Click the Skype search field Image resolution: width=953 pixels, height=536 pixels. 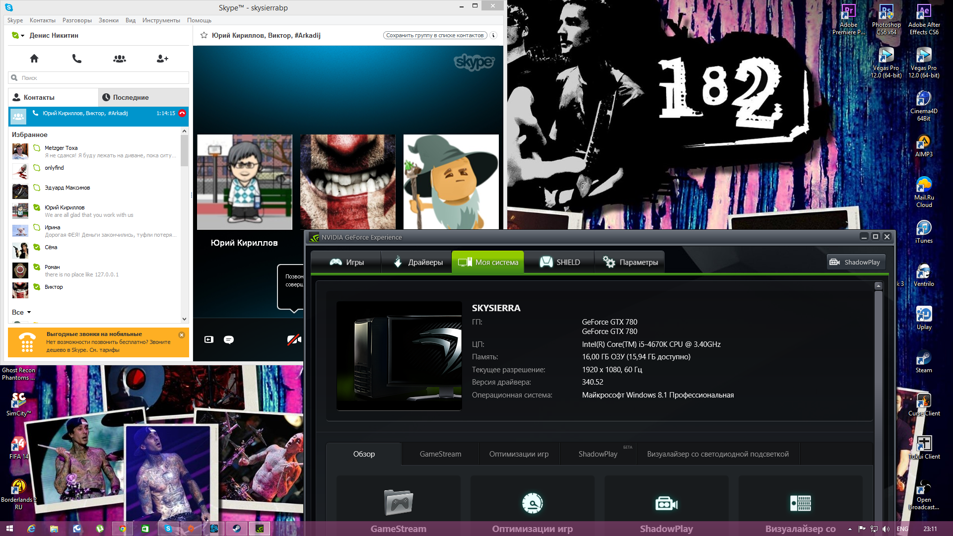[98, 78]
